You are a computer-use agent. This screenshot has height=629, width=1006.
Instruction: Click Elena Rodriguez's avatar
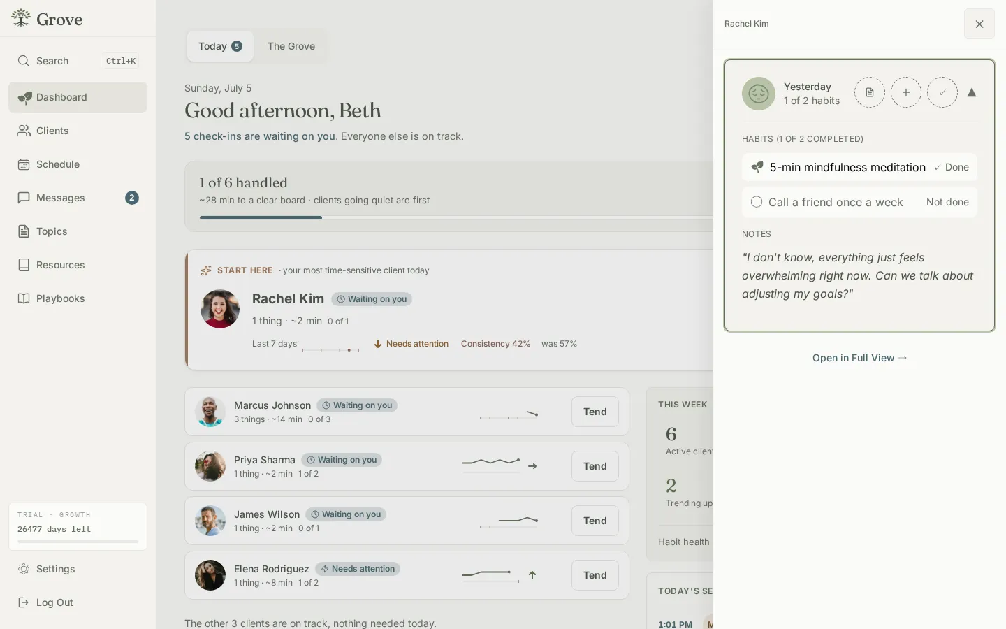point(210,575)
